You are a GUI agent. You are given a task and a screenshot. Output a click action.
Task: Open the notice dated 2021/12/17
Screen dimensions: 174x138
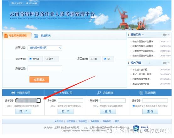pyautogui.click(x=143, y=42)
